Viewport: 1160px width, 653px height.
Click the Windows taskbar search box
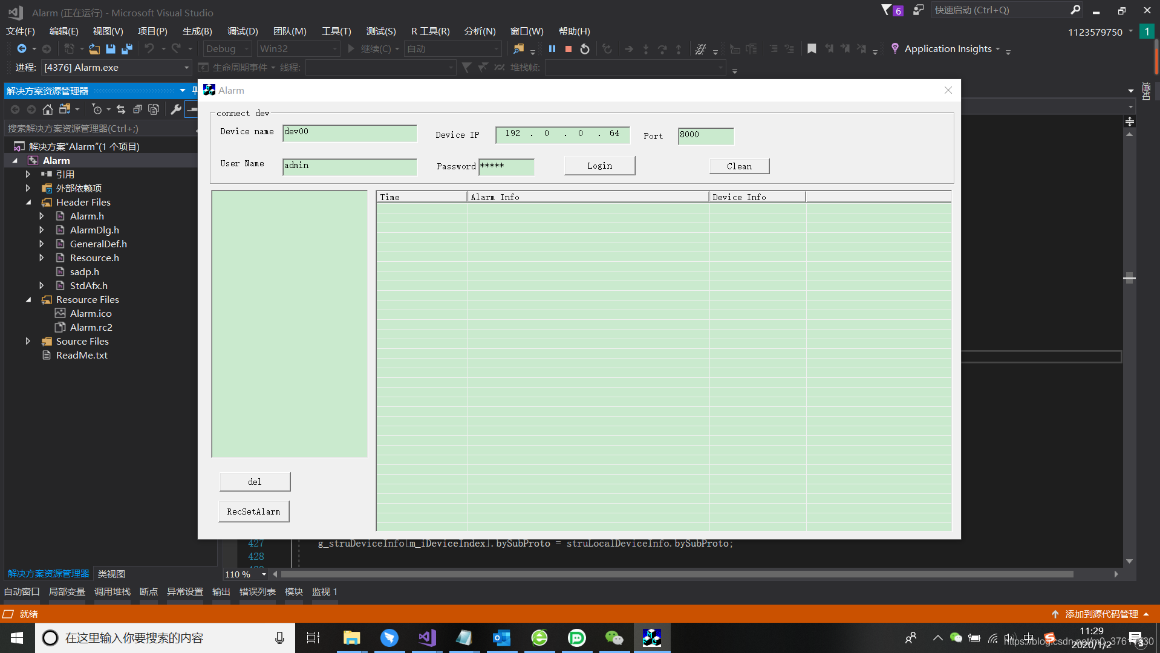pyautogui.click(x=165, y=638)
